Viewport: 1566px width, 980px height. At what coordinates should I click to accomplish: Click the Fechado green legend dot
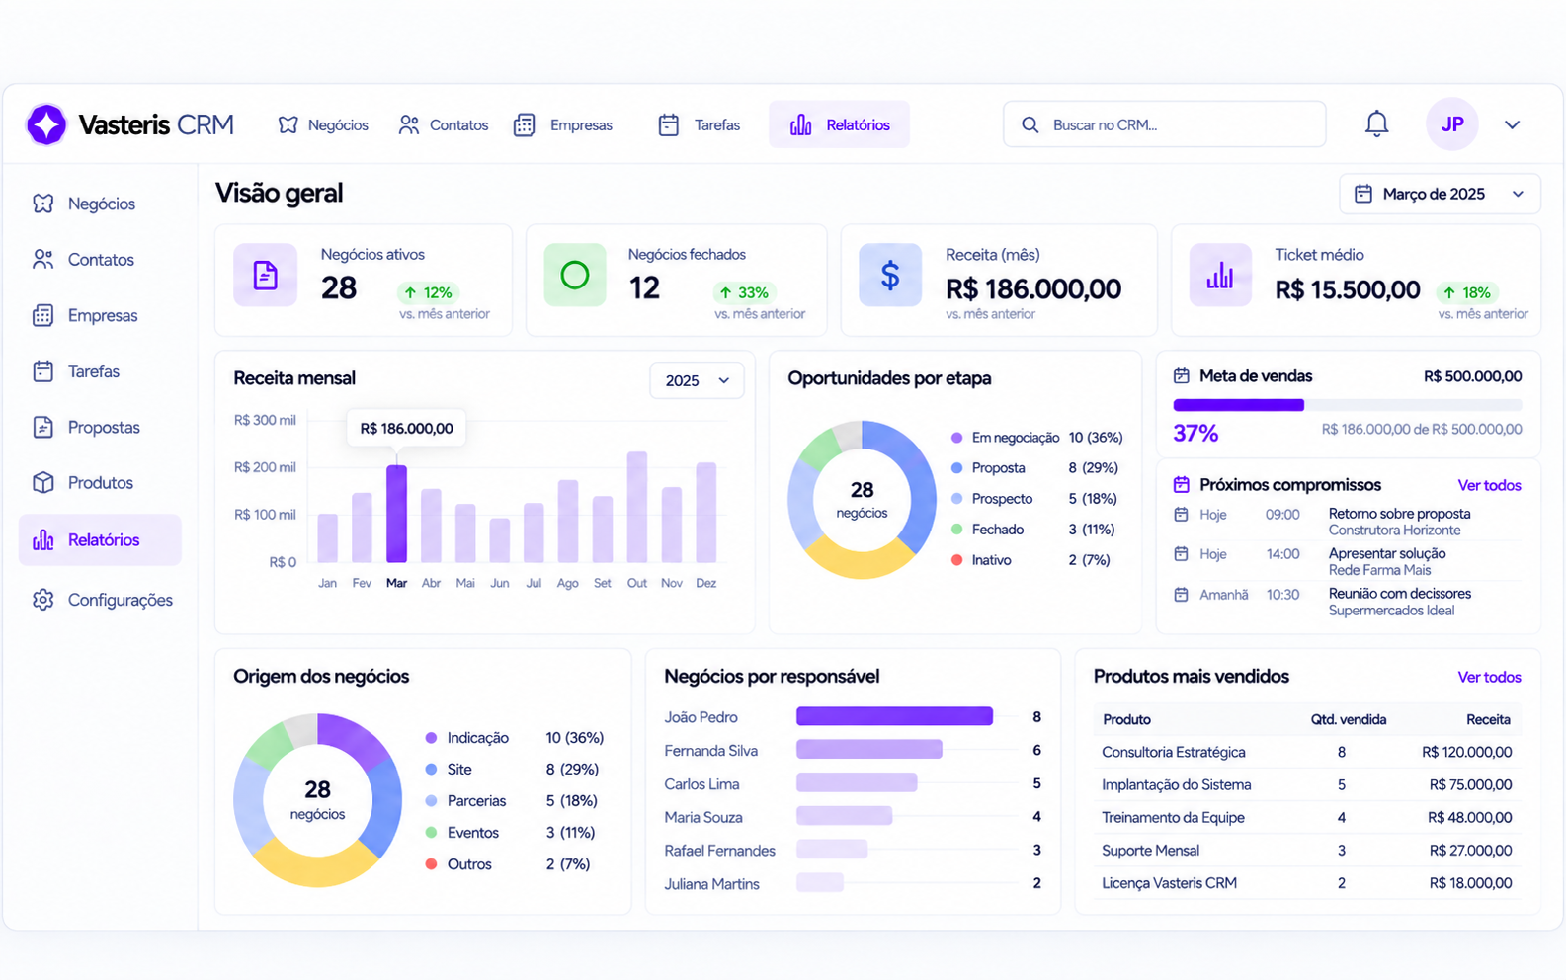pos(956,530)
